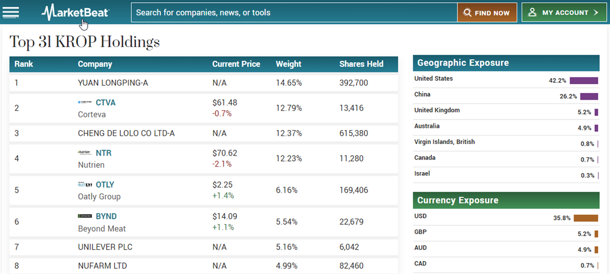Click the MarketBeat logo
The height and width of the screenshot is (274, 610).
point(75,12)
